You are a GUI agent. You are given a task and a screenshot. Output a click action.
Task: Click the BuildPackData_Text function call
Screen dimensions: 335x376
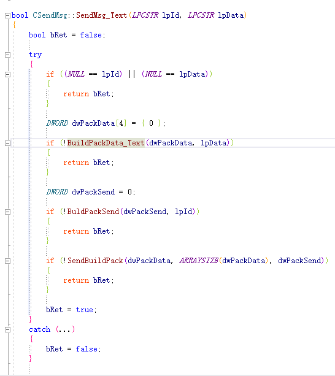click(x=106, y=143)
